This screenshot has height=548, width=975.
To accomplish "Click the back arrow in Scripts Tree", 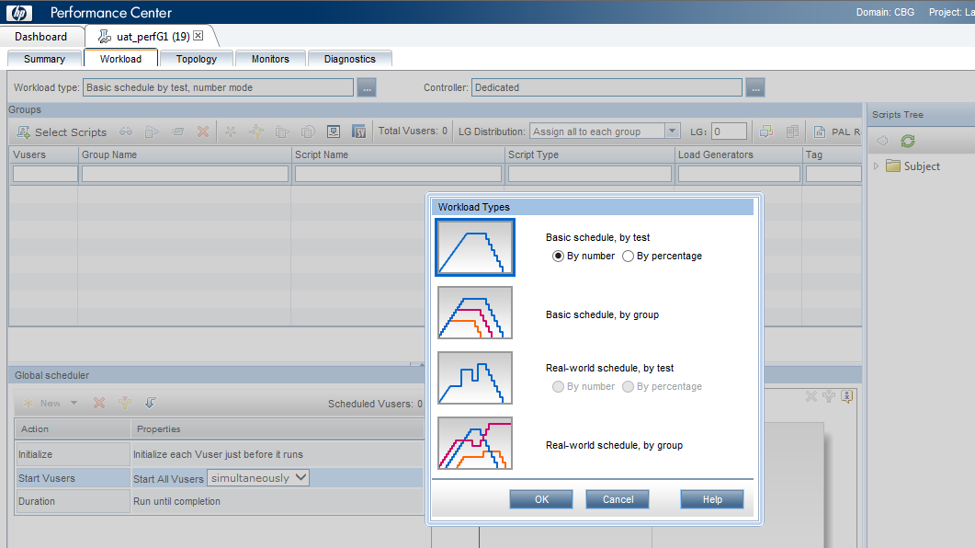I will coord(882,142).
